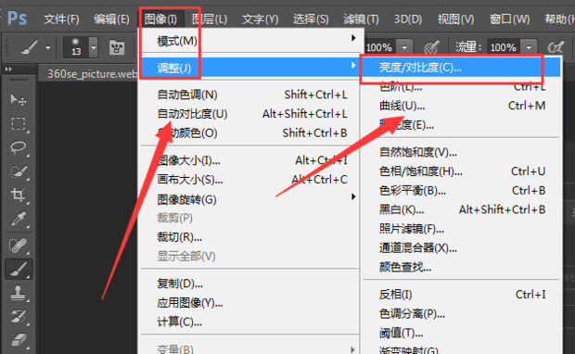Open the opacity 100% dropdown arrow
The width and height of the screenshot is (575, 354).
click(404, 47)
